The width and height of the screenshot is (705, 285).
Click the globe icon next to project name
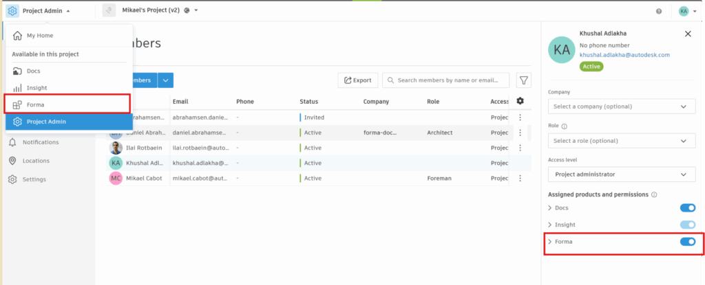[x=187, y=10]
